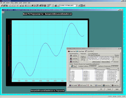Click the red printer-like icon left of file dropdown
The height and width of the screenshot is (98, 126).
56,6
